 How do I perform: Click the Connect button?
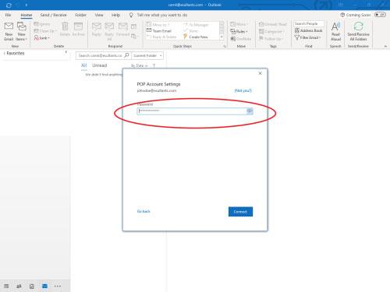[x=240, y=212]
